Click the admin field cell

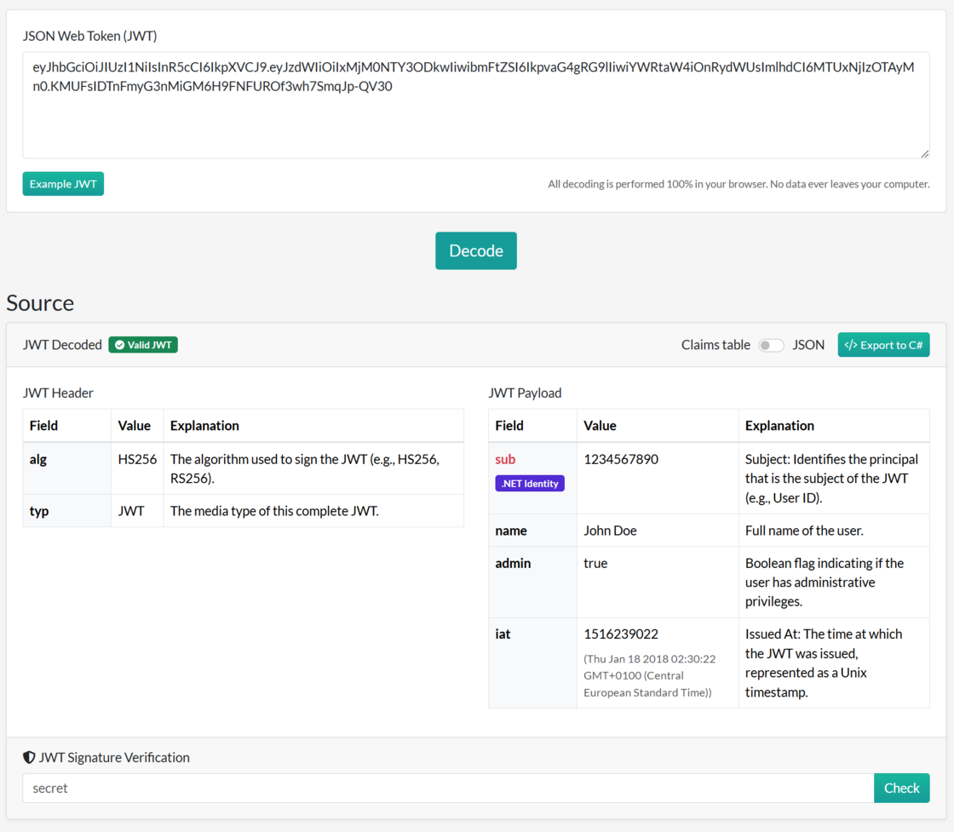click(x=532, y=582)
